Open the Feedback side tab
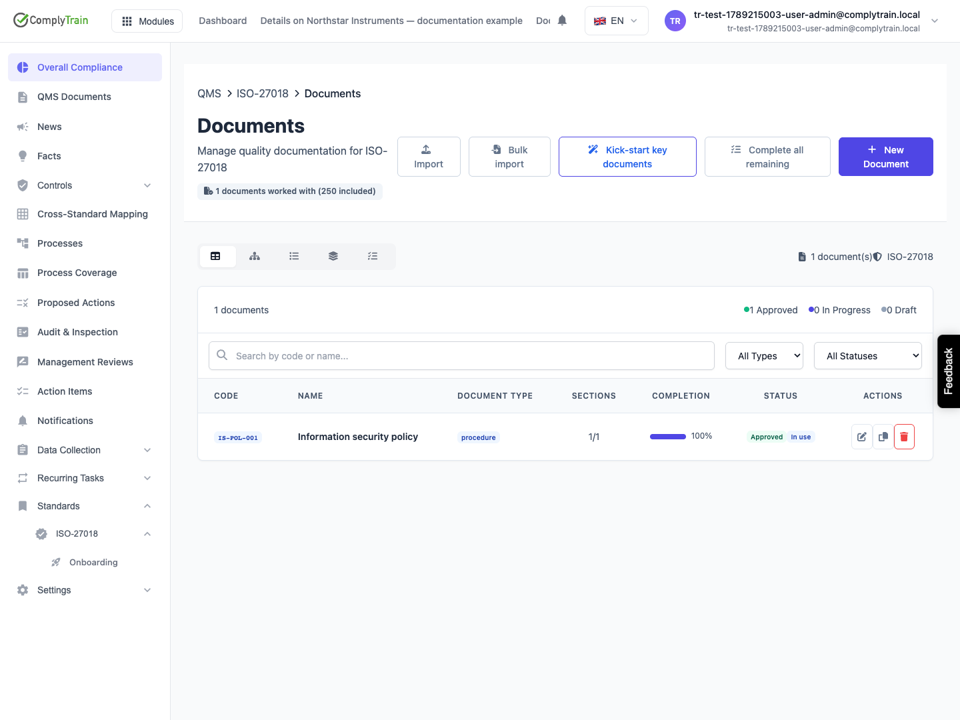The width and height of the screenshot is (960, 720). point(949,371)
